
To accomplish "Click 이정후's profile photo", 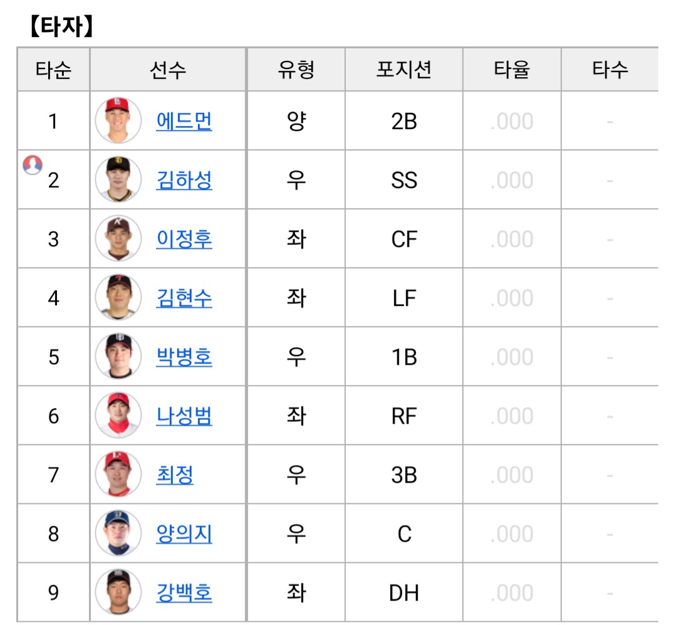I will 118,238.
